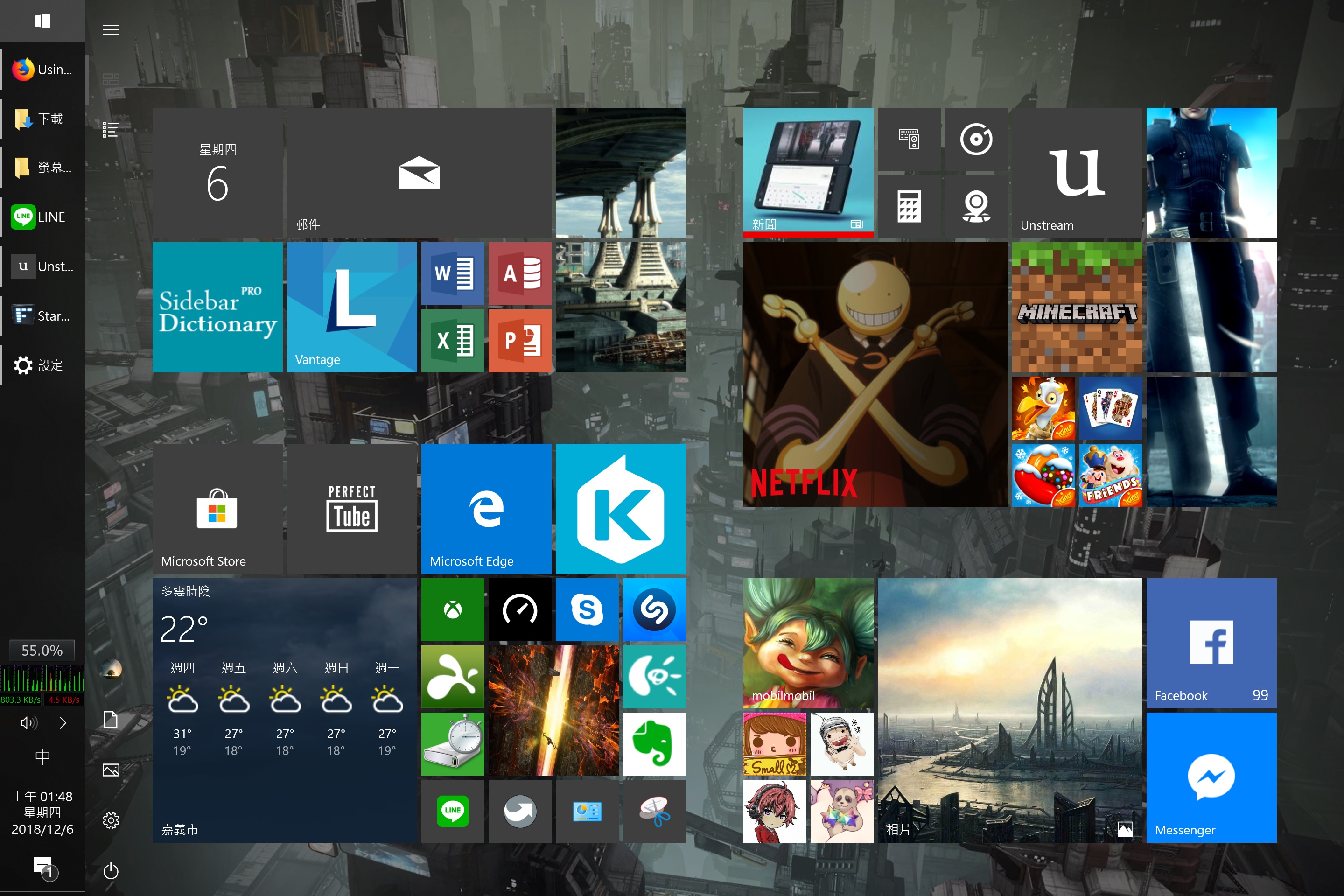Screen dimensions: 1344x896
Task: Switch to the Star... taskbar item
Action: [42, 316]
